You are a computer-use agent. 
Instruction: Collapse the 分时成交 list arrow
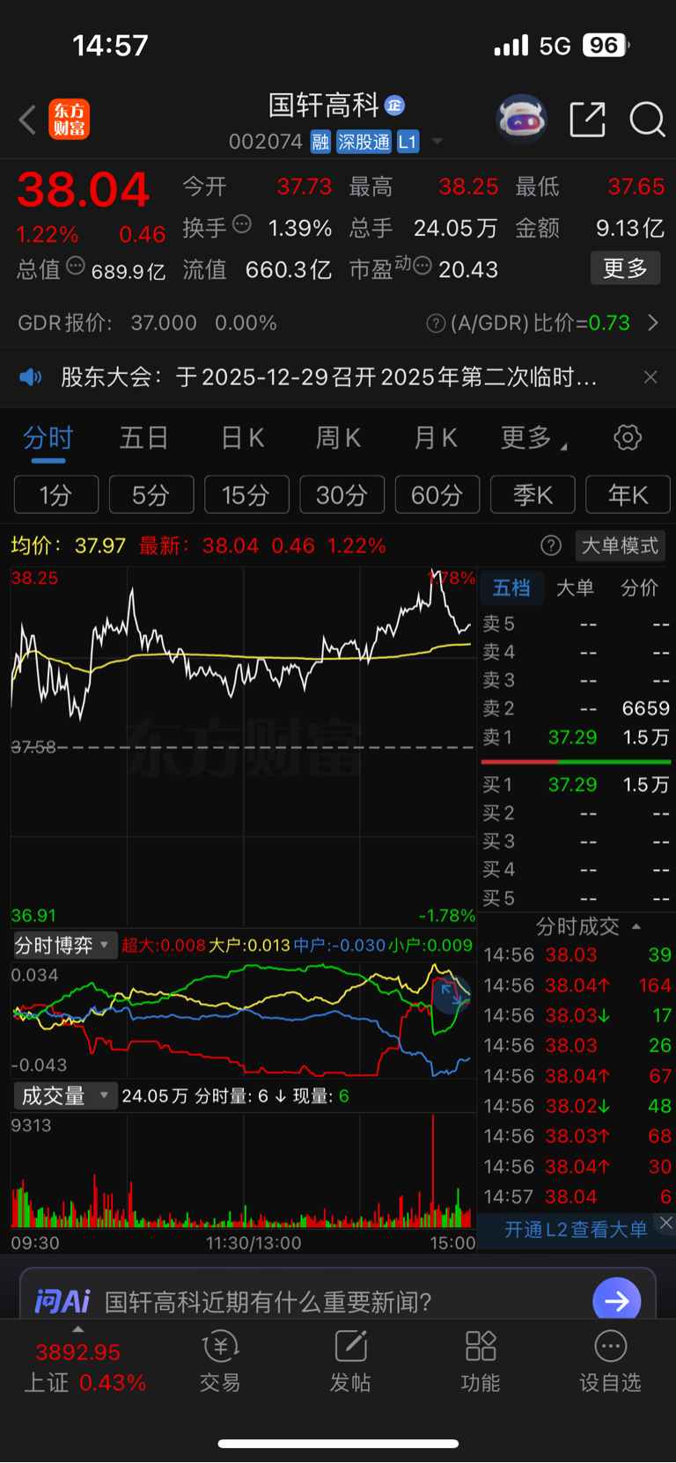pyautogui.click(x=636, y=926)
